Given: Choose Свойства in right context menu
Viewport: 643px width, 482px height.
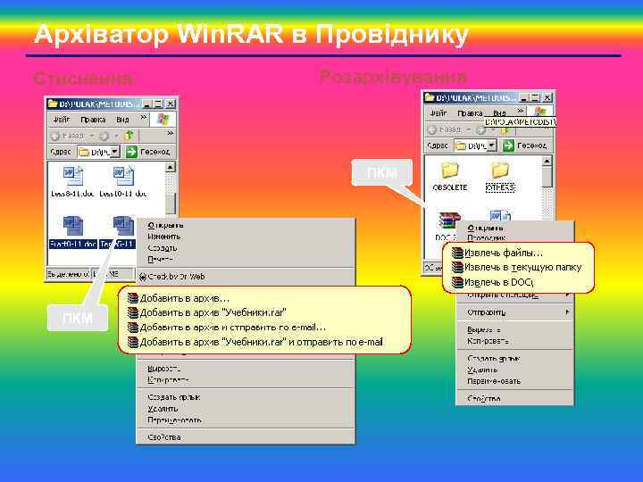Looking at the screenshot, I should [514, 398].
